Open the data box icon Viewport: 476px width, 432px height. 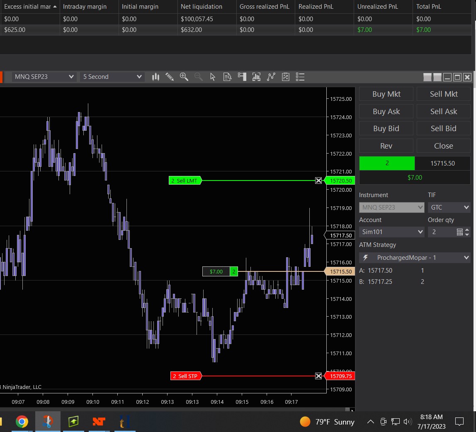coord(227,77)
